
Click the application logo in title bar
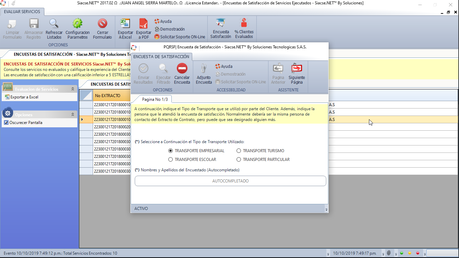point(3,3)
